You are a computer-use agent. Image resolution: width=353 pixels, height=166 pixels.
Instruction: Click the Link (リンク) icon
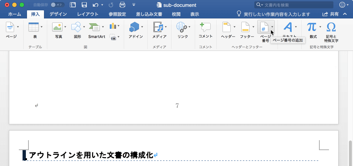tap(181, 27)
